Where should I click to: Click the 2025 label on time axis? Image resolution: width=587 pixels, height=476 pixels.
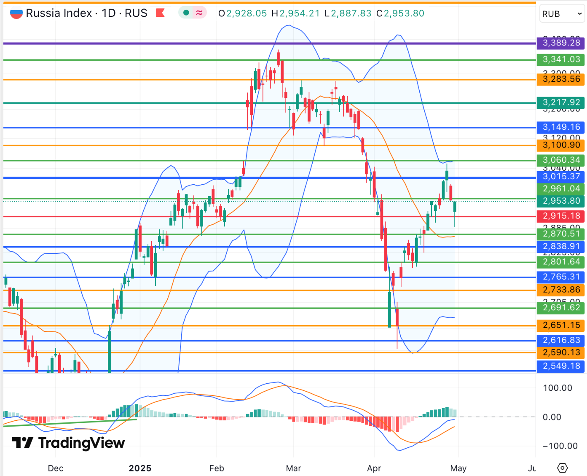pos(140,468)
